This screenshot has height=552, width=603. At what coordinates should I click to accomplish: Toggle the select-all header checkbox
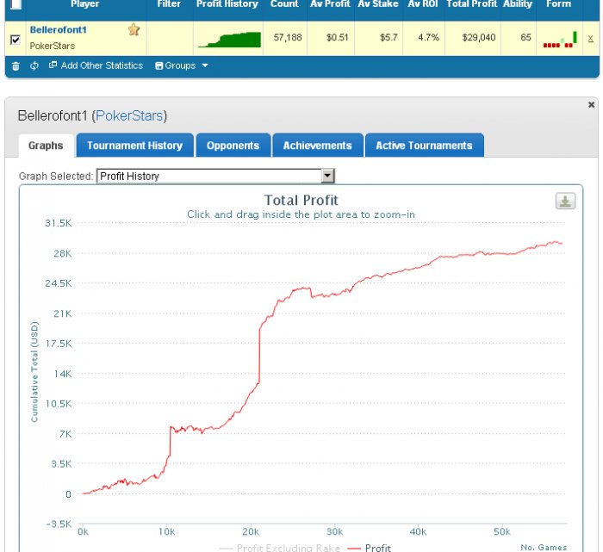point(16,4)
